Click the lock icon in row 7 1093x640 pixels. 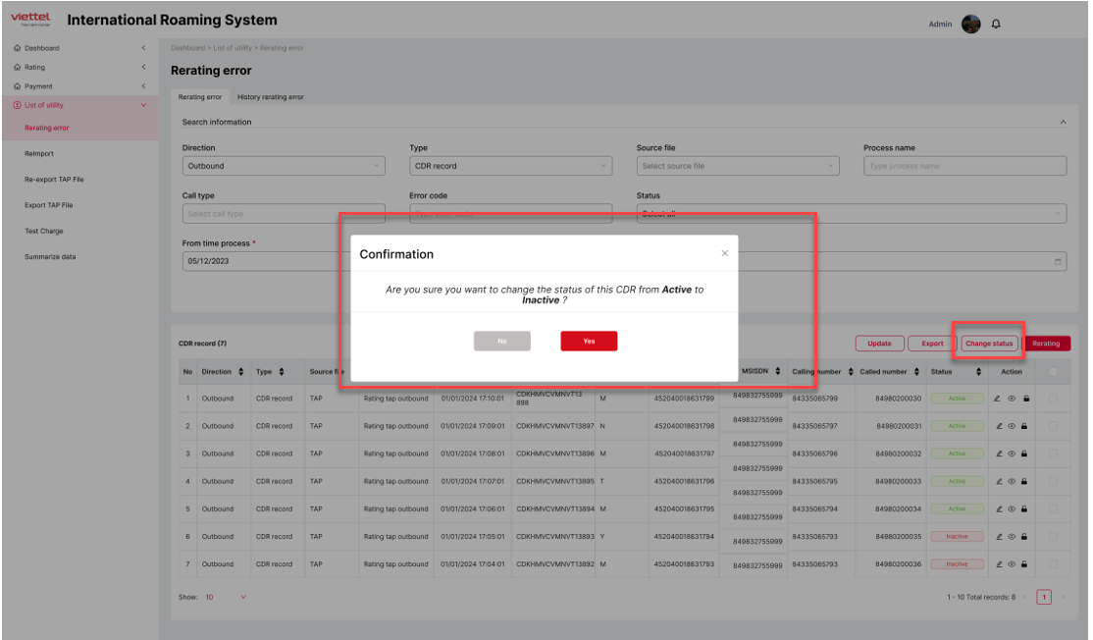[1024, 563]
